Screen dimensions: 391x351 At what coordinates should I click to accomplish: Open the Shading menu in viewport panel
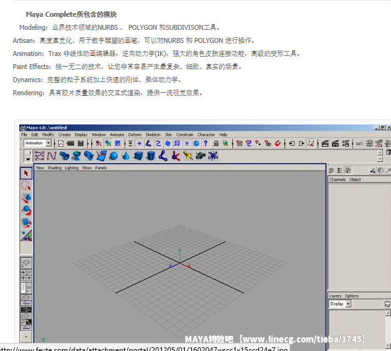[x=54, y=168]
